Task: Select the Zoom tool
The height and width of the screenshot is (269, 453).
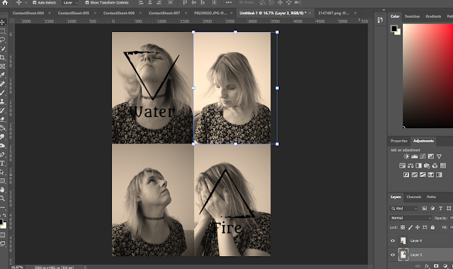Action: (2, 198)
